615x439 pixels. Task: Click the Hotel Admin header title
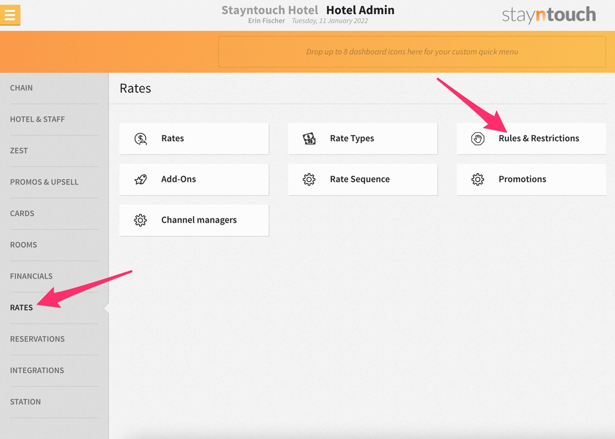click(x=360, y=10)
